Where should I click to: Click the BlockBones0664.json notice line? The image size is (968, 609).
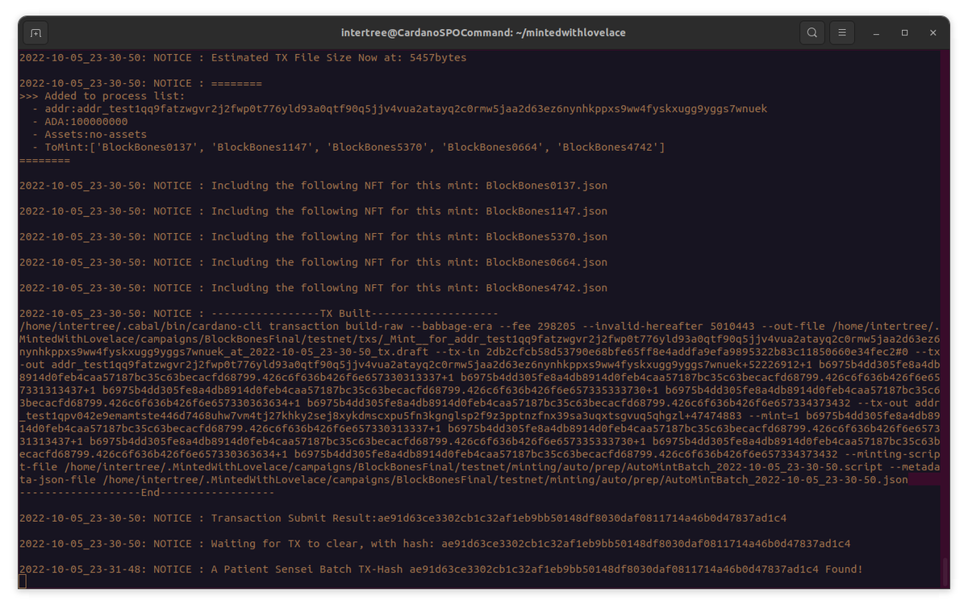(313, 262)
